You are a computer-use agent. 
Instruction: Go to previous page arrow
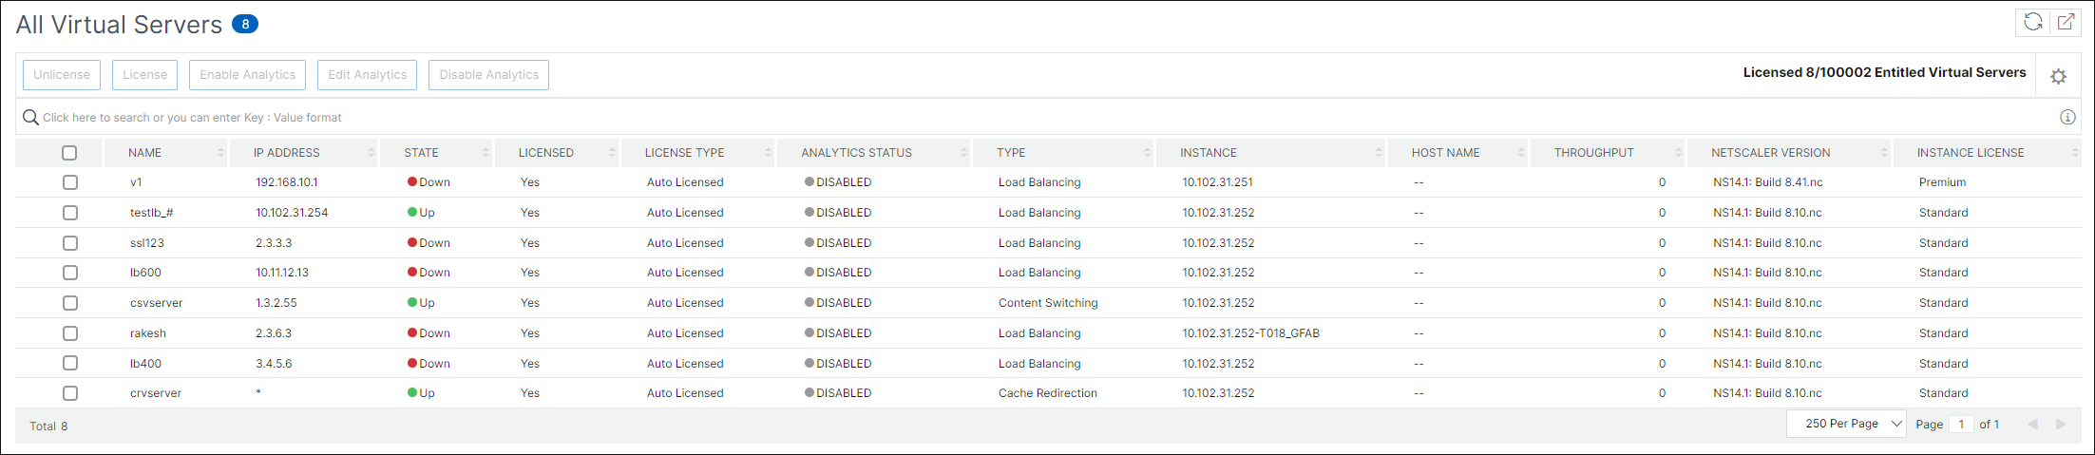pyautogui.click(x=2032, y=425)
